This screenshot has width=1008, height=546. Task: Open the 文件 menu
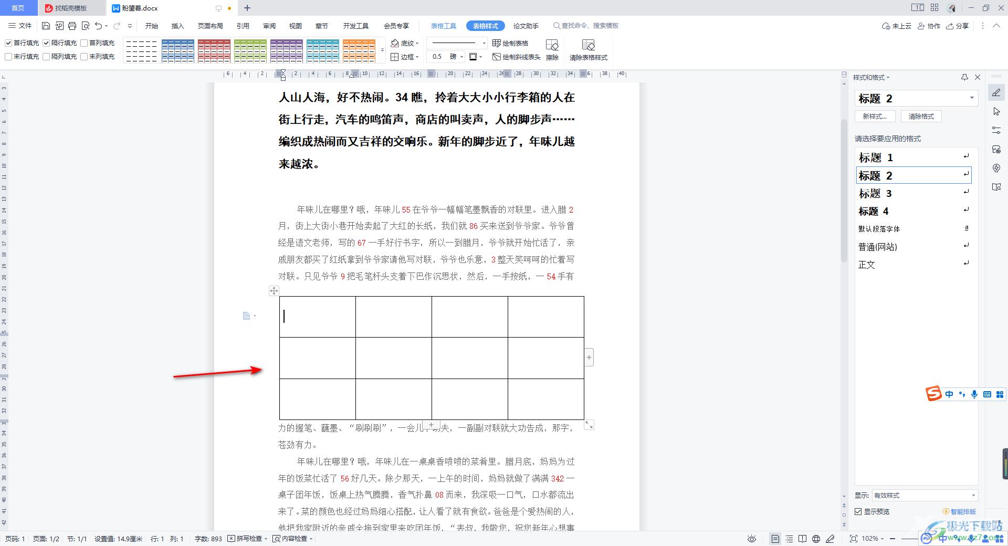point(20,26)
